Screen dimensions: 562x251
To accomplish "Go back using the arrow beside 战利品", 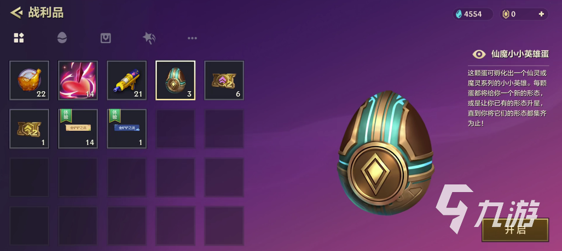I will (16, 13).
